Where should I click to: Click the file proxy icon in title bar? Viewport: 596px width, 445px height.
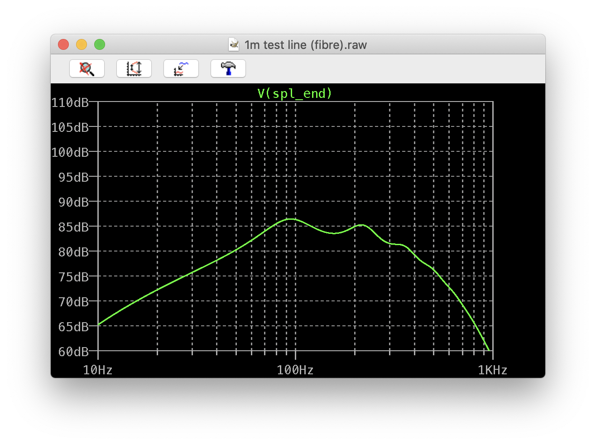click(x=234, y=44)
